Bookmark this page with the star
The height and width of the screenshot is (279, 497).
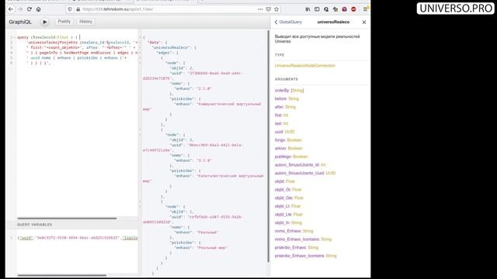tap(276, 9)
